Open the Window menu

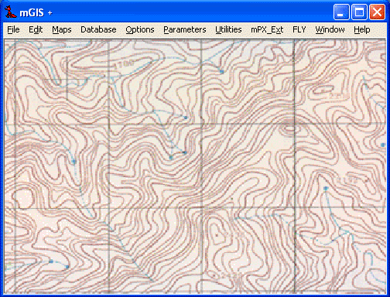point(330,29)
